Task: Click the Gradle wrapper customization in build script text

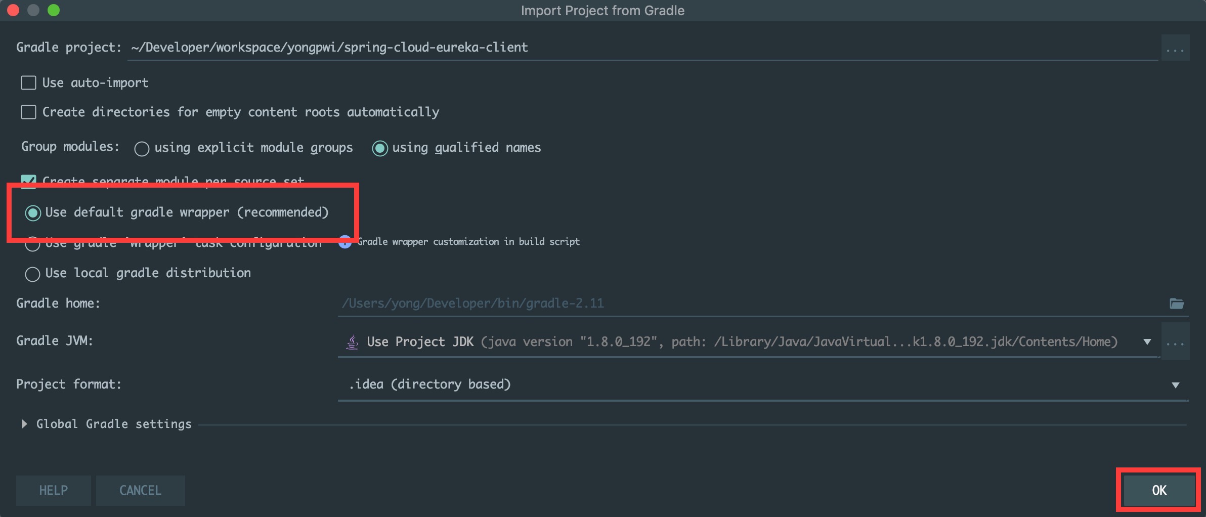Action: point(468,242)
